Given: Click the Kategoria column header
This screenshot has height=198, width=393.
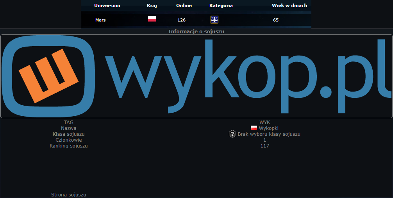Looking at the screenshot, I should [221, 5].
